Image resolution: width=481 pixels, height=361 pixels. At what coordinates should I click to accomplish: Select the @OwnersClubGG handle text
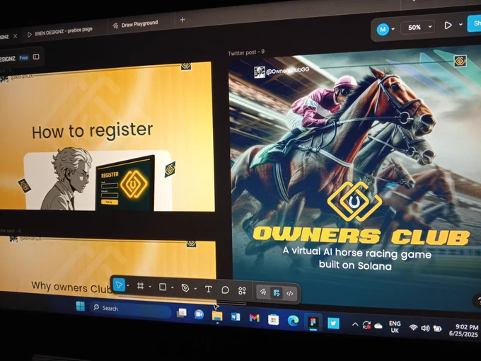pyautogui.click(x=287, y=71)
